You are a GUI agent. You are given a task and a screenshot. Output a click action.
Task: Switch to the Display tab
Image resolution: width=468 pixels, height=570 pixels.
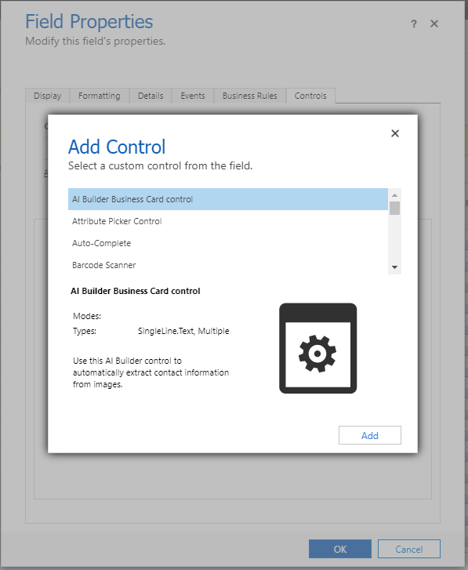(48, 96)
